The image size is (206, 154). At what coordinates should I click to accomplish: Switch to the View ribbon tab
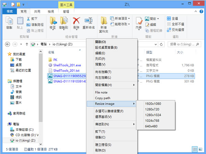[x=51, y=12]
